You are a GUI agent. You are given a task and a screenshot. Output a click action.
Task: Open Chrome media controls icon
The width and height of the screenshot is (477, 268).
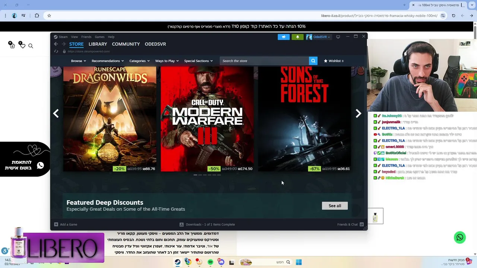[x=23, y=16]
